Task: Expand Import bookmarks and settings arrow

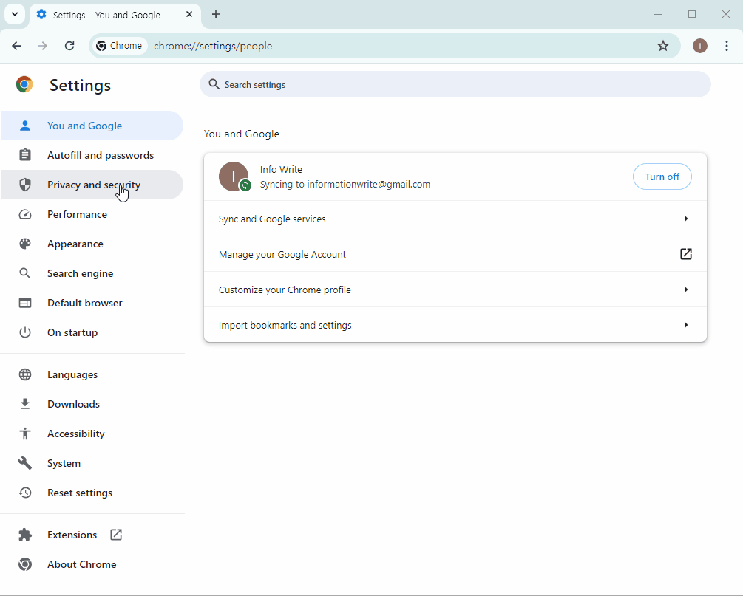Action: point(685,325)
